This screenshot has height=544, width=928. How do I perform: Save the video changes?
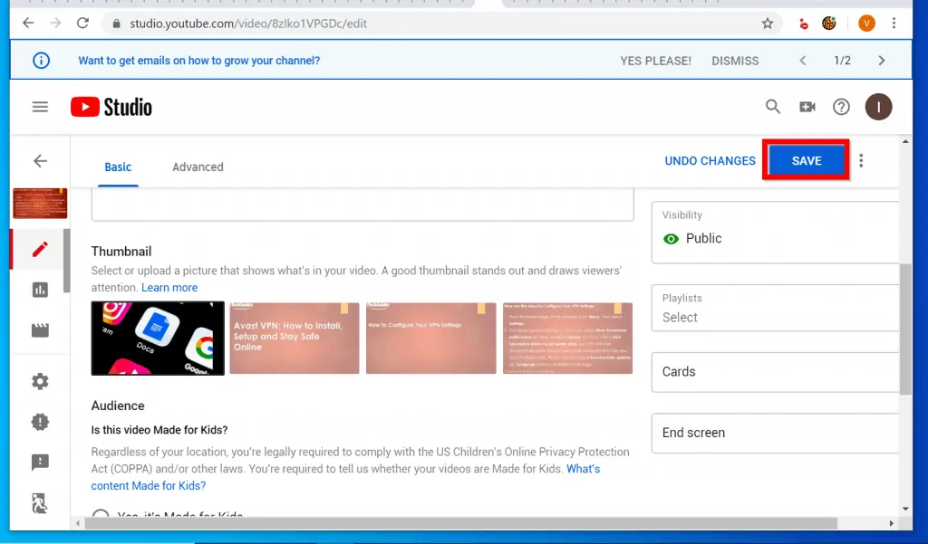[x=806, y=160]
